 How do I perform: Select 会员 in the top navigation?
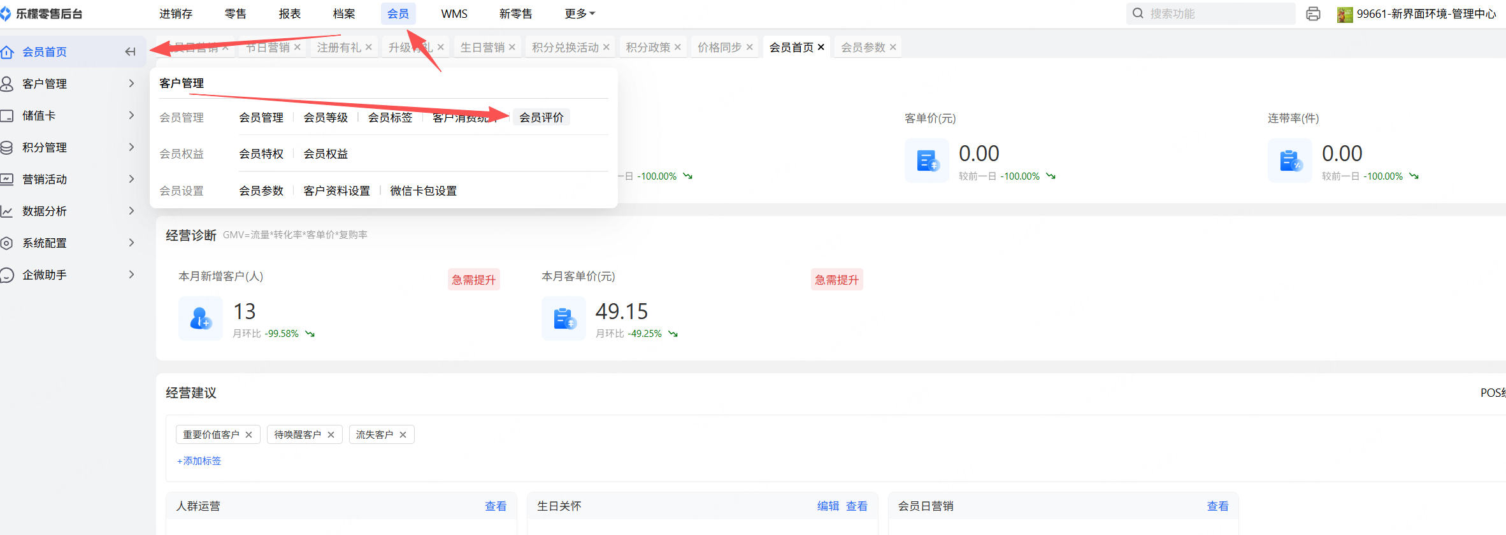coord(398,13)
